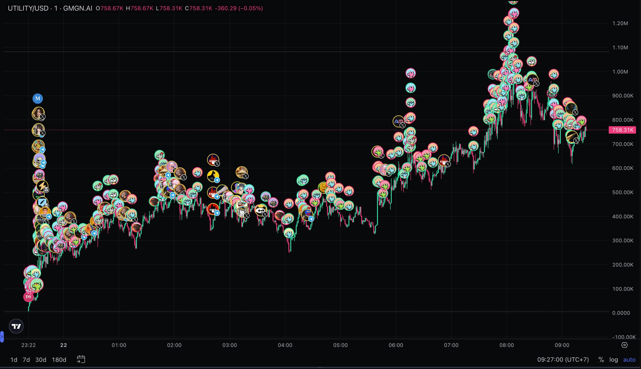Select the 30d time range
This screenshot has height=369, width=641.
[41, 360]
